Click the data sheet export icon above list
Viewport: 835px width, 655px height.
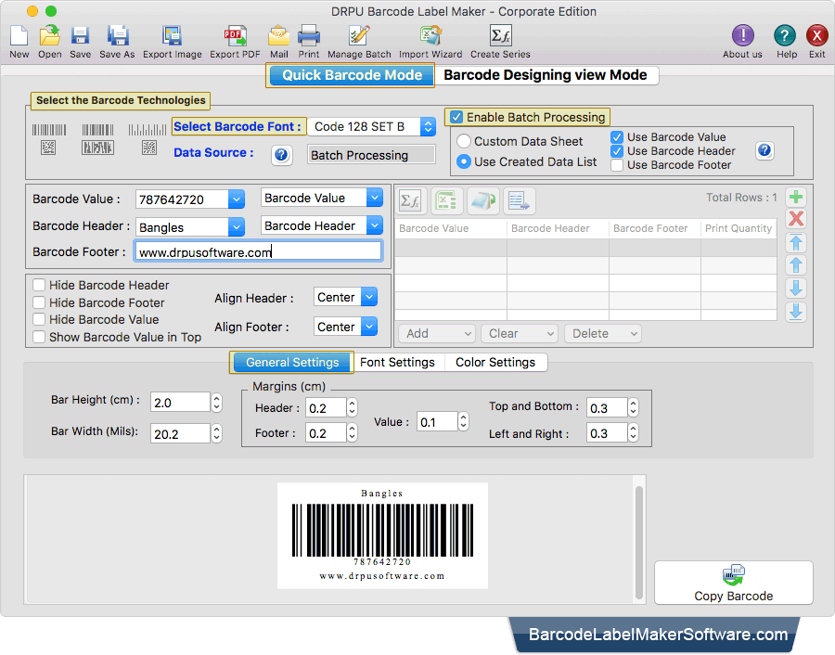(x=520, y=200)
